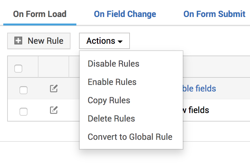Edit the second rule via pencil icon

pyautogui.click(x=54, y=110)
